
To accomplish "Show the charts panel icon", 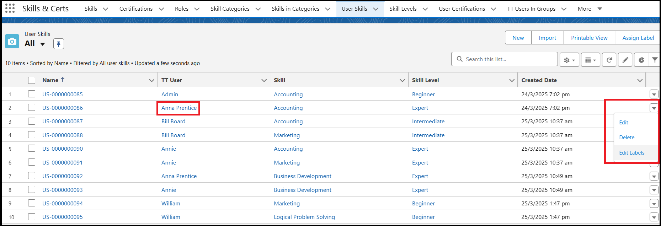I will pyautogui.click(x=641, y=60).
